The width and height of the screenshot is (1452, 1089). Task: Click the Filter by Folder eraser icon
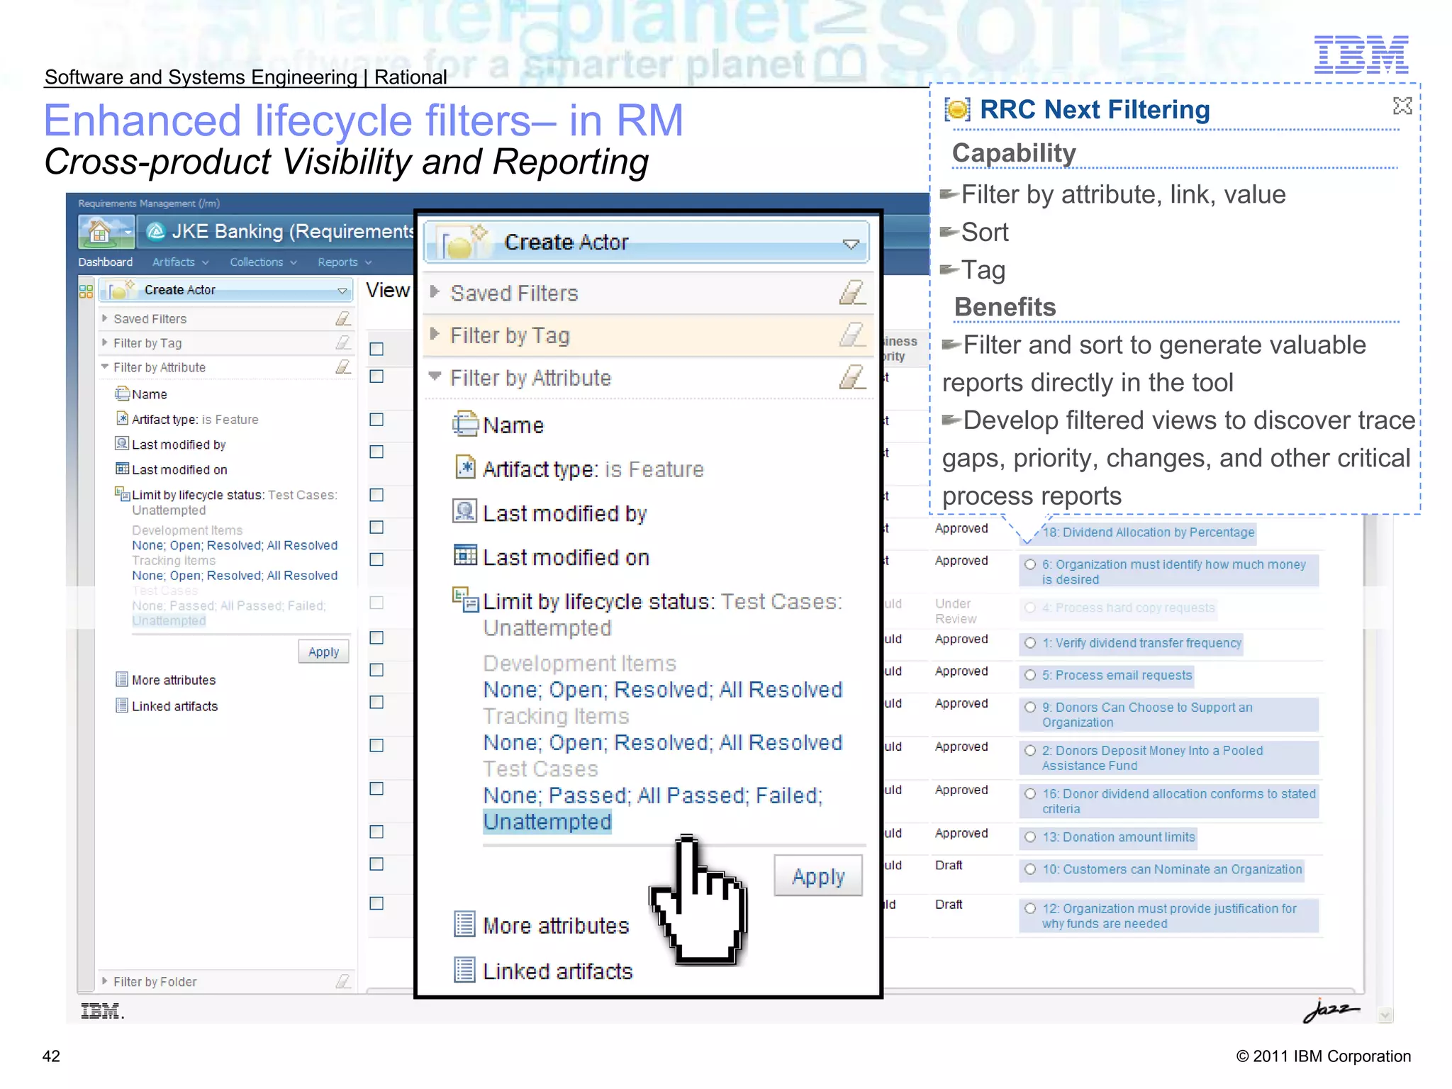343,981
